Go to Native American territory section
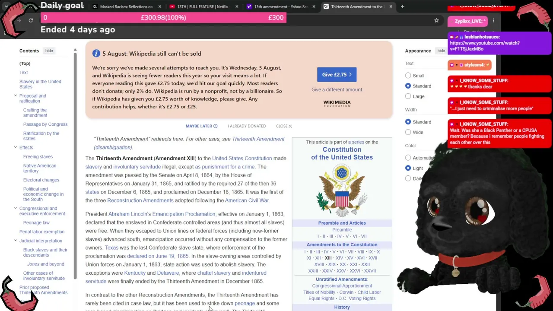Viewport: 553px width, 311px height. 40,168
